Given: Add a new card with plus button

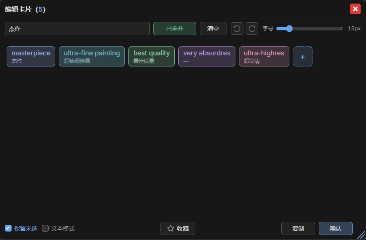Looking at the screenshot, I should pyautogui.click(x=303, y=57).
